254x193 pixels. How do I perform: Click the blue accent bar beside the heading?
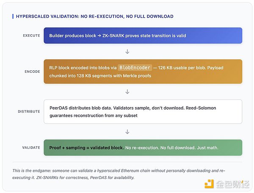tap(13, 17)
